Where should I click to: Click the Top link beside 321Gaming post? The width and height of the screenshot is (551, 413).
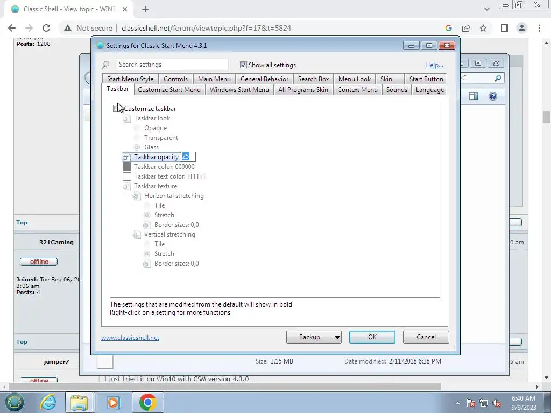click(x=22, y=341)
